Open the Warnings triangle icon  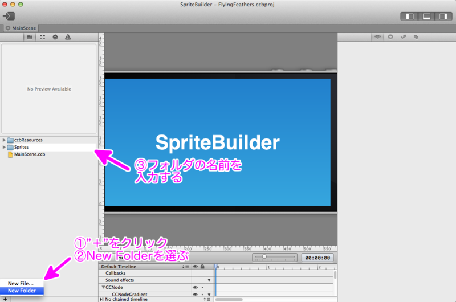68,37
